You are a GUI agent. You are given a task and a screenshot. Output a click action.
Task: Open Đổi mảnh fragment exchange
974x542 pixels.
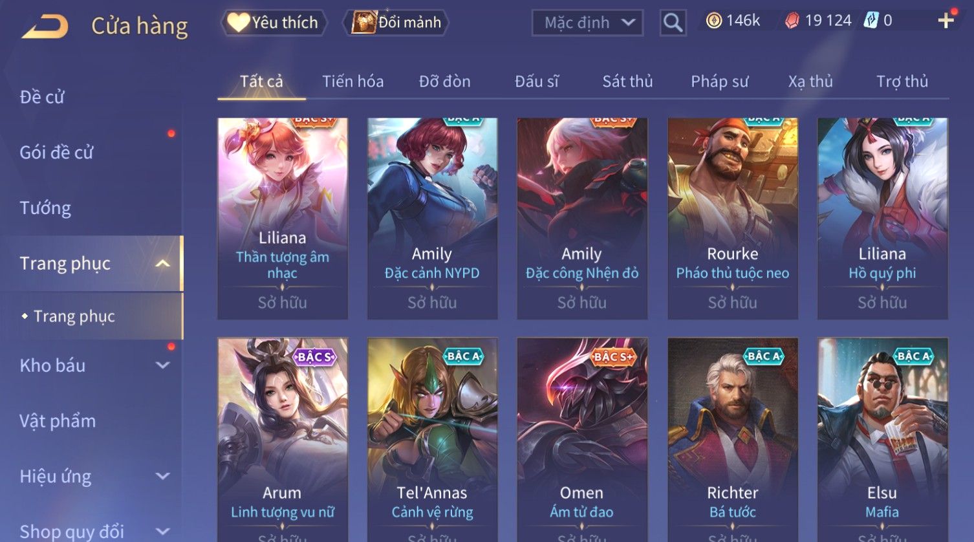(x=396, y=23)
